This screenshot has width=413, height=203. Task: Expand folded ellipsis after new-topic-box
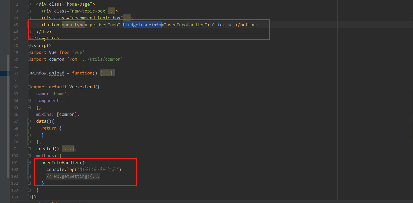coord(111,11)
